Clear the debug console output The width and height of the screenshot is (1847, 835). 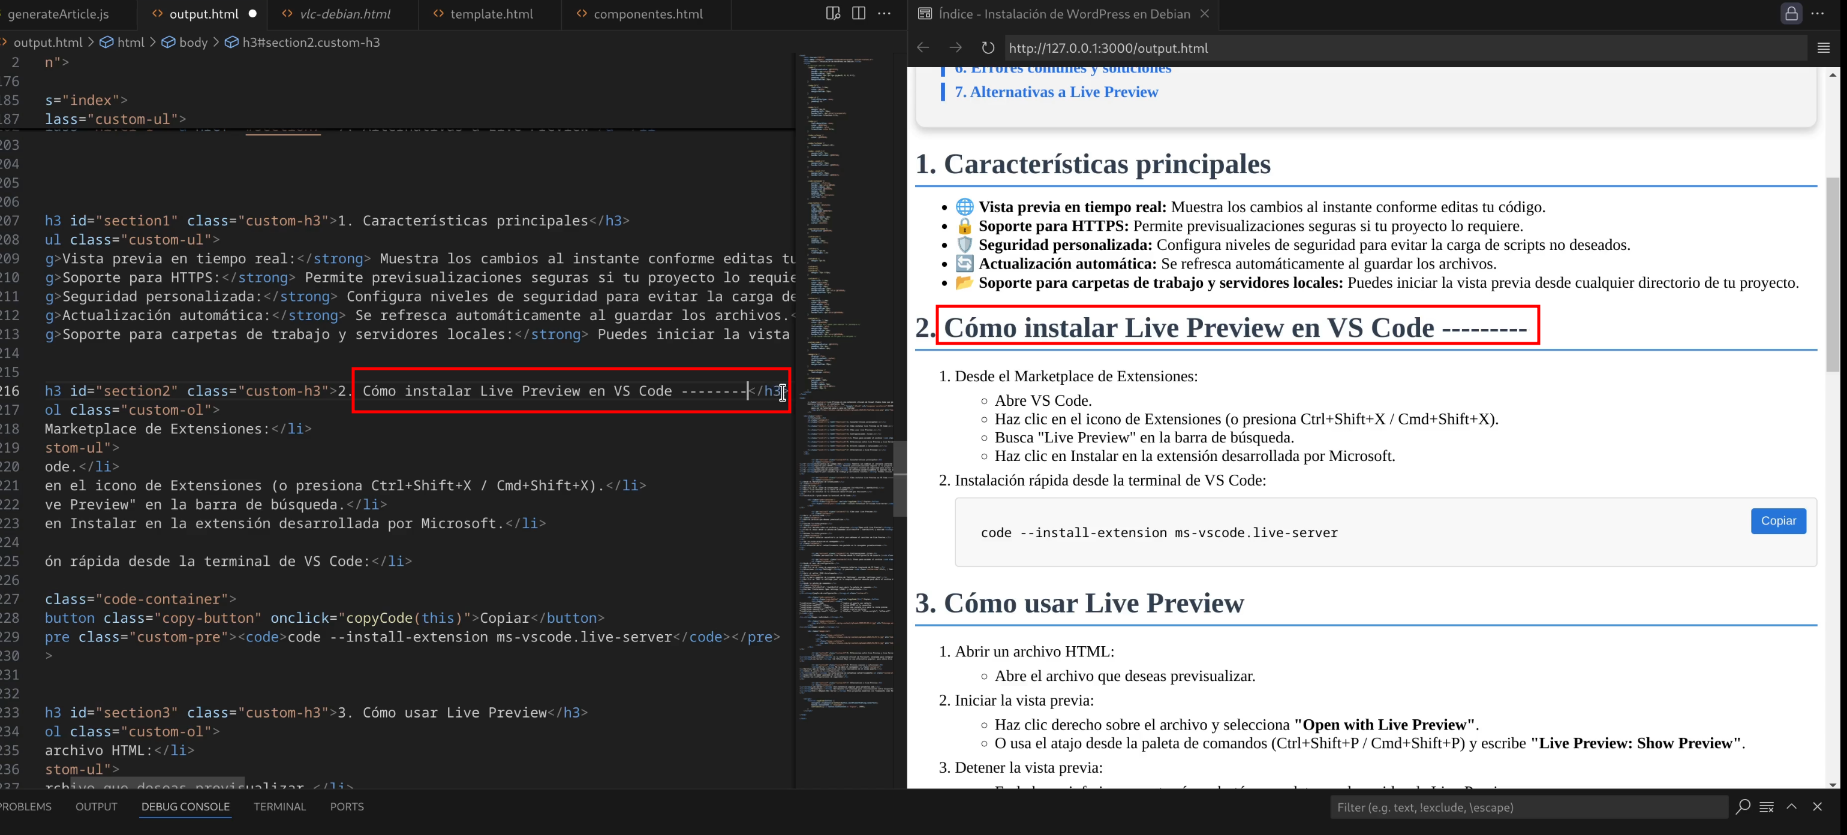point(1767,806)
